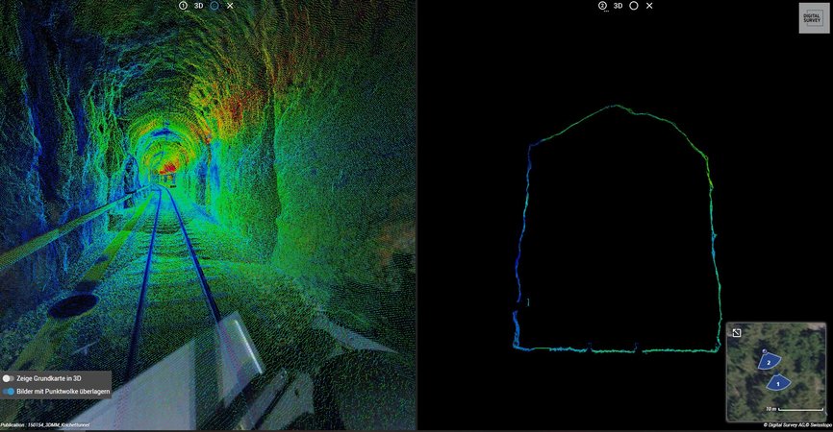Image resolution: width=833 pixels, height=432 pixels.
Task: Select view cone 2 on the minimap
Action: (769, 362)
